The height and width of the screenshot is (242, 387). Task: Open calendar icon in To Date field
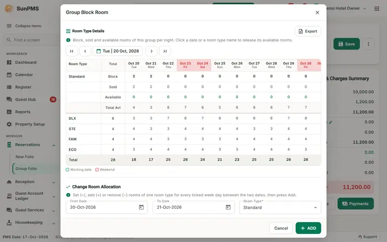click(x=228, y=207)
